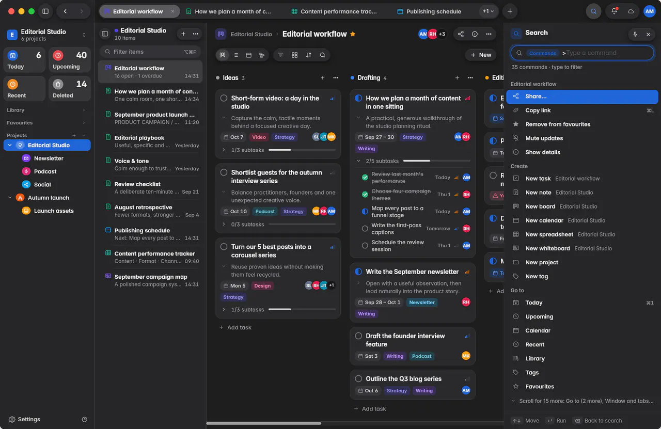Switch to the timeline view icon
The height and width of the screenshot is (429, 661).
(262, 55)
